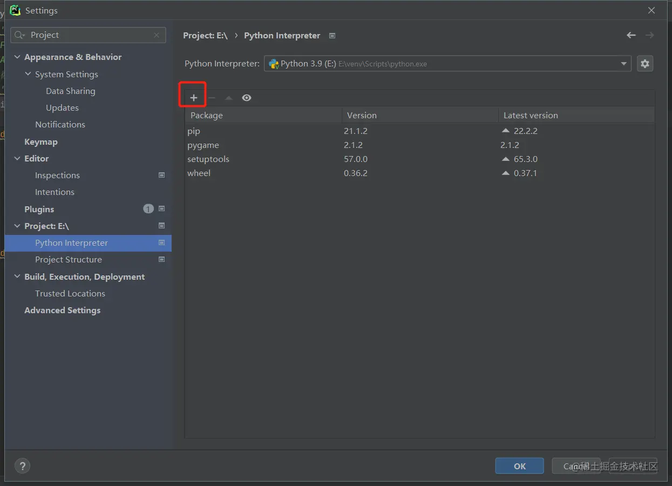Click the search magnifier icon

[20, 35]
